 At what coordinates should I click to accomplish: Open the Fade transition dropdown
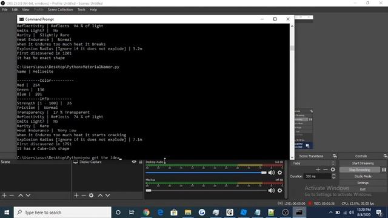(x=313, y=163)
